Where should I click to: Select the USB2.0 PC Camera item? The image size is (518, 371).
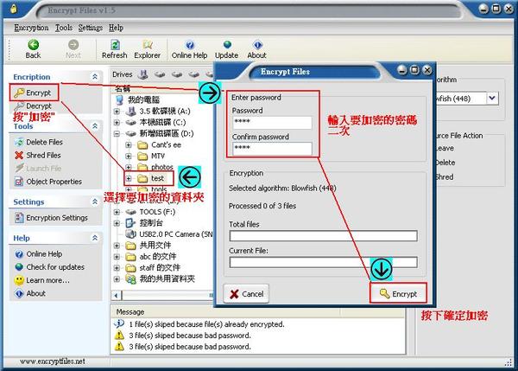[x=169, y=234]
